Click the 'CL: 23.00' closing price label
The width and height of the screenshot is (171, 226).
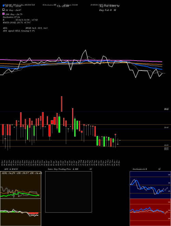[63, 6]
